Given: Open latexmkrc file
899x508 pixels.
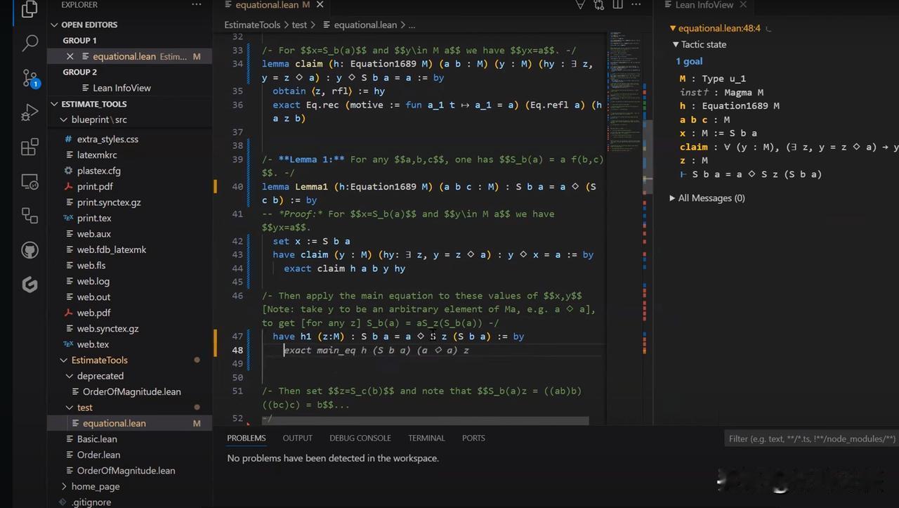Looking at the screenshot, I should click(97, 155).
